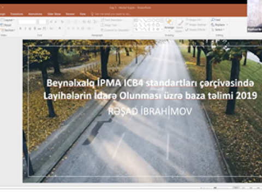Open the View ribbon tab
The width and height of the screenshot is (262, 196).
click(82, 14)
